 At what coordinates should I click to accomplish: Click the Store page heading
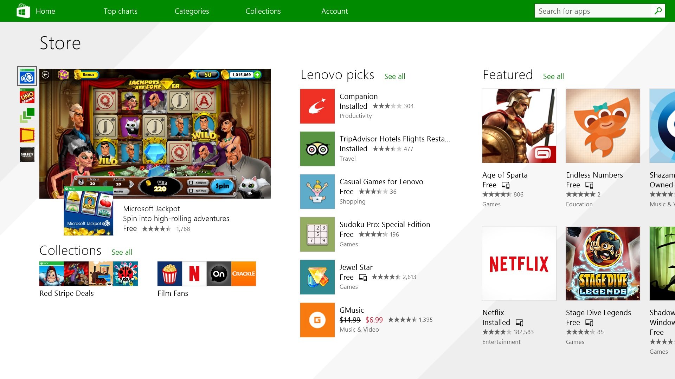tap(60, 43)
